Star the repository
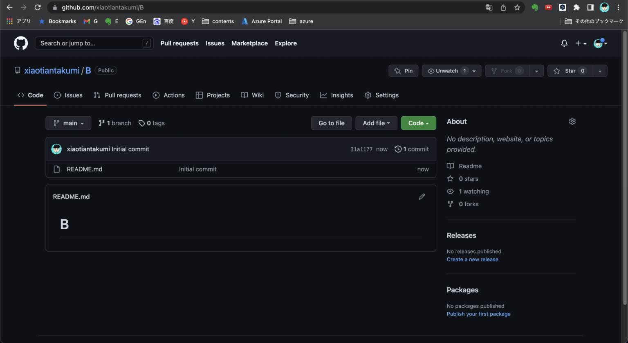This screenshot has height=343, width=628. (570, 70)
